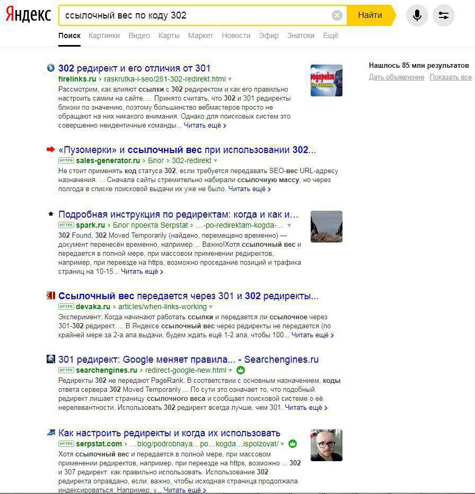
Task: Click the Показать все link
Action: 451,77
